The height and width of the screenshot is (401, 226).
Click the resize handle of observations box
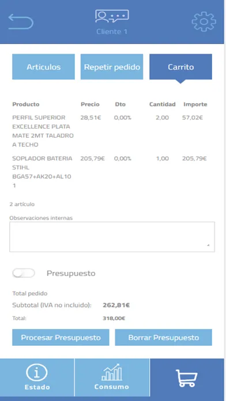pos(208,245)
